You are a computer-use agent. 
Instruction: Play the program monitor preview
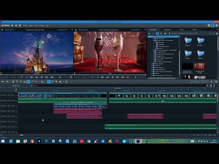(42, 77)
